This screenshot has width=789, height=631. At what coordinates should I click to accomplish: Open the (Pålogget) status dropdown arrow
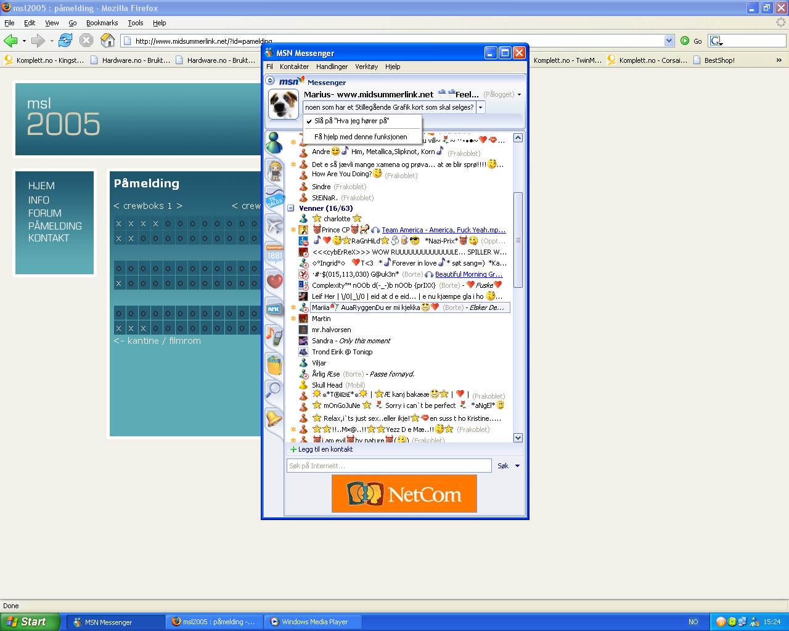click(x=519, y=95)
